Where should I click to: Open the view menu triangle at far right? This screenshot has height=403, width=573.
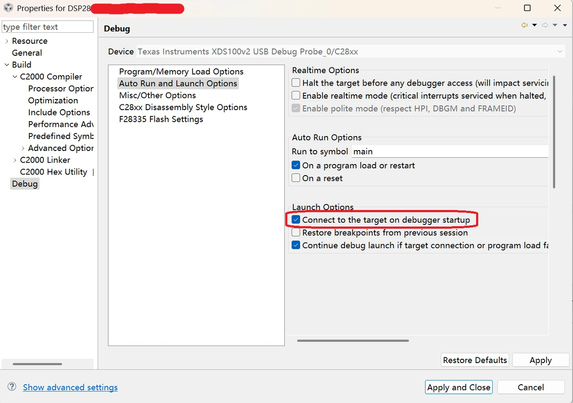[x=565, y=25]
